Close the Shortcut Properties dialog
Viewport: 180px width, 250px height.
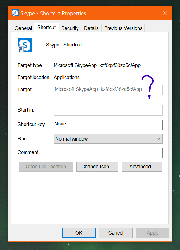(165, 13)
